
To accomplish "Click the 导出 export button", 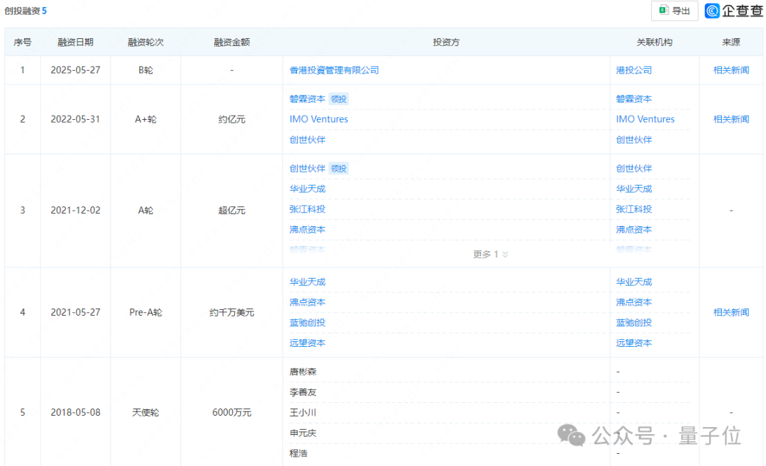I will pos(675,11).
